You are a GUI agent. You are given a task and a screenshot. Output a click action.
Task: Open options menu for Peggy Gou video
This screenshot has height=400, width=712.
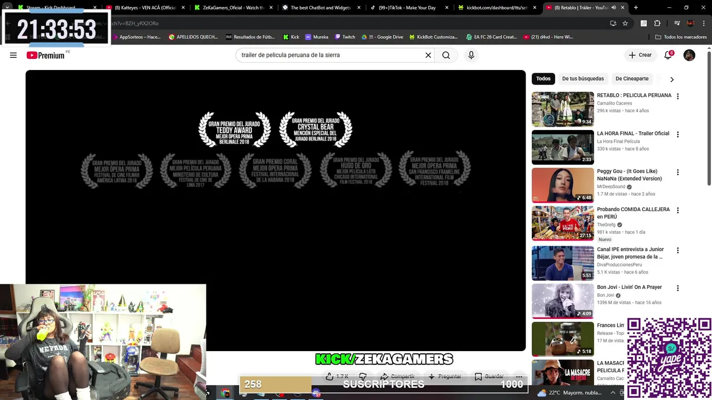point(678,172)
